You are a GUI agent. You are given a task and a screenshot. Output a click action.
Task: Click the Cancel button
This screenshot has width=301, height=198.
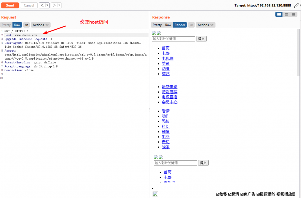[x=29, y=5]
